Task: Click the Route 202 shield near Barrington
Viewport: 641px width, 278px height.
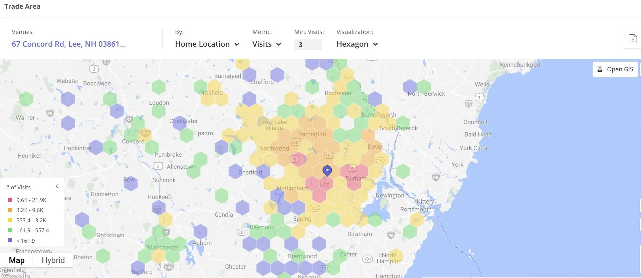Action: click(295, 142)
